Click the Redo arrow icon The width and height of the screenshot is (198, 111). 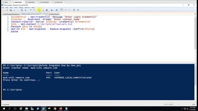pyautogui.click(x=34, y=10)
